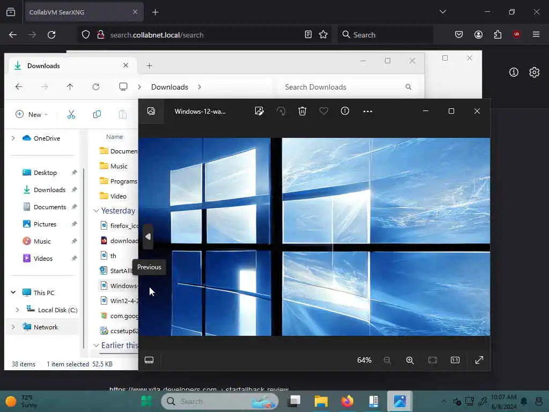Open the uBlock Origin extension icon
This screenshot has width=549, height=412.
(x=516, y=34)
